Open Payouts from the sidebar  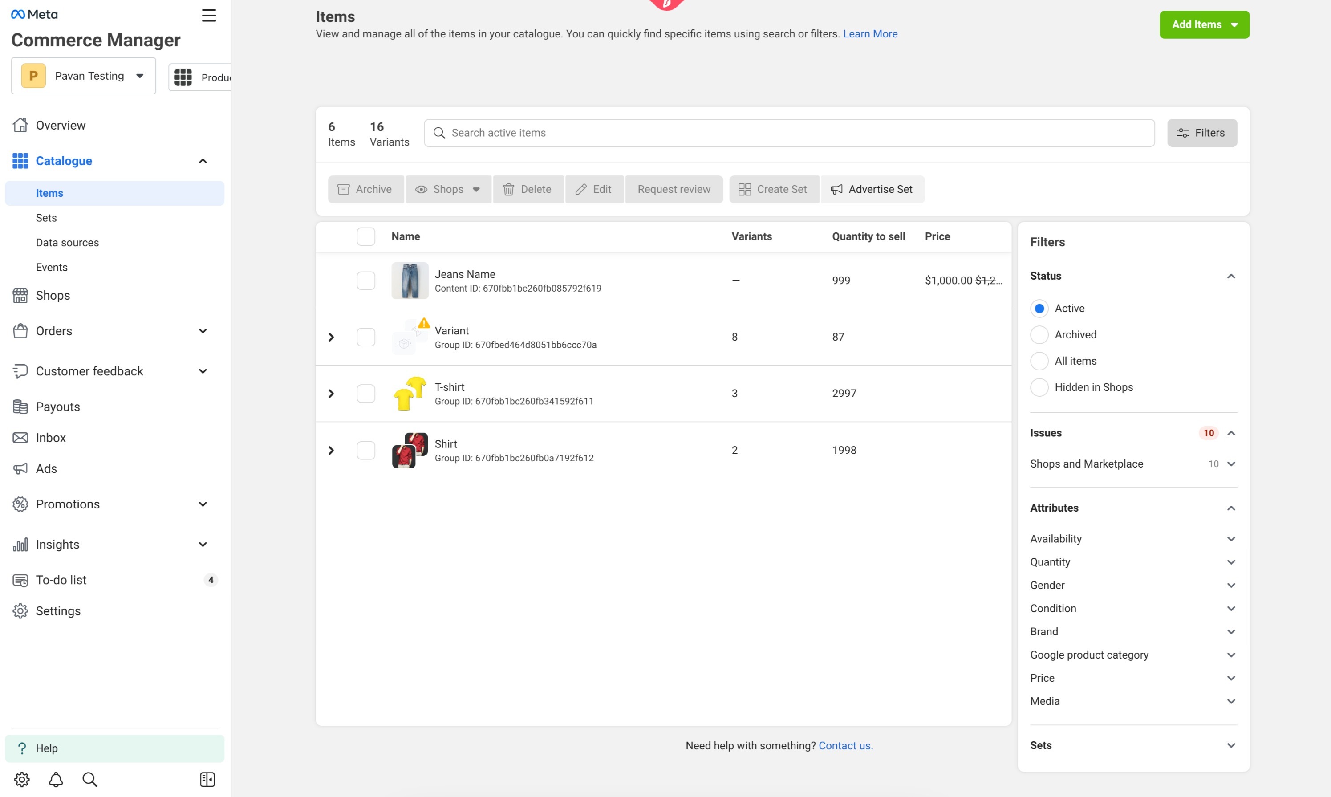coord(57,407)
